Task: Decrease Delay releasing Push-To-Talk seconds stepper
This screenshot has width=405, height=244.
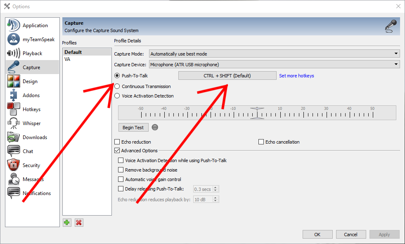Action: pyautogui.click(x=216, y=191)
